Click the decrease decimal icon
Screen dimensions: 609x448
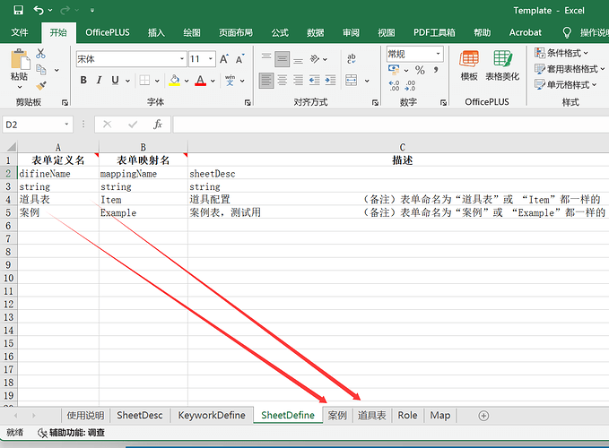(x=410, y=85)
